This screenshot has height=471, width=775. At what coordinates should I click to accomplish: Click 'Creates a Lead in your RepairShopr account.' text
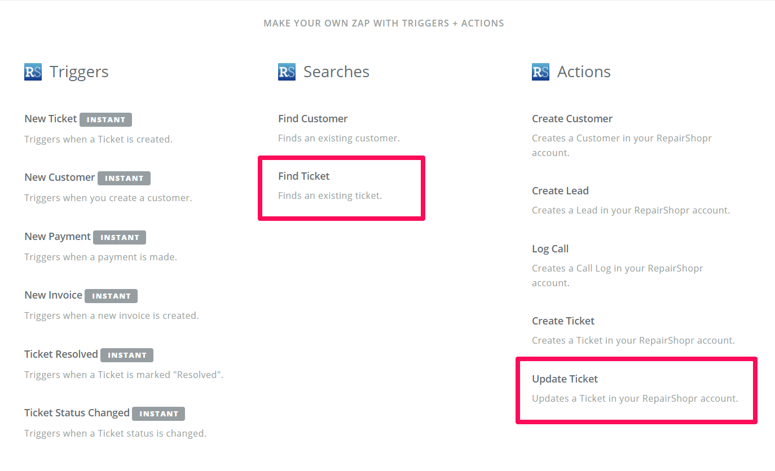(631, 210)
